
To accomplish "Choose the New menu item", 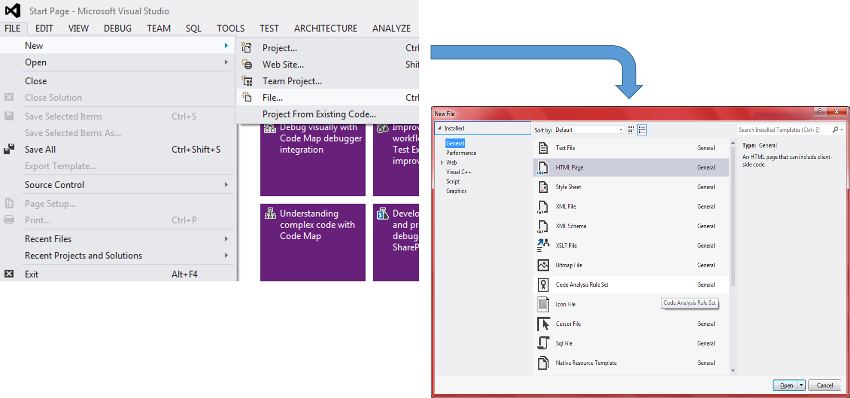I will (118, 46).
